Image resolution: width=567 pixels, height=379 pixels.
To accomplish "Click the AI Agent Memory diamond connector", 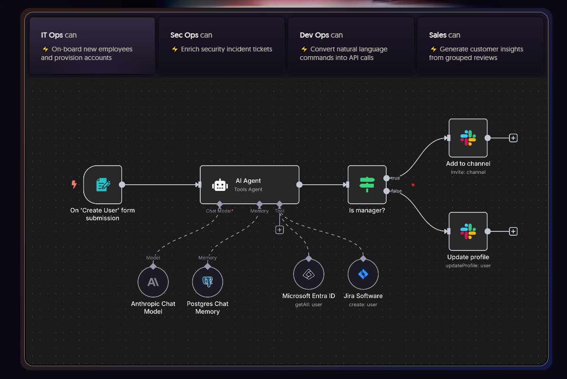I will click(x=259, y=204).
